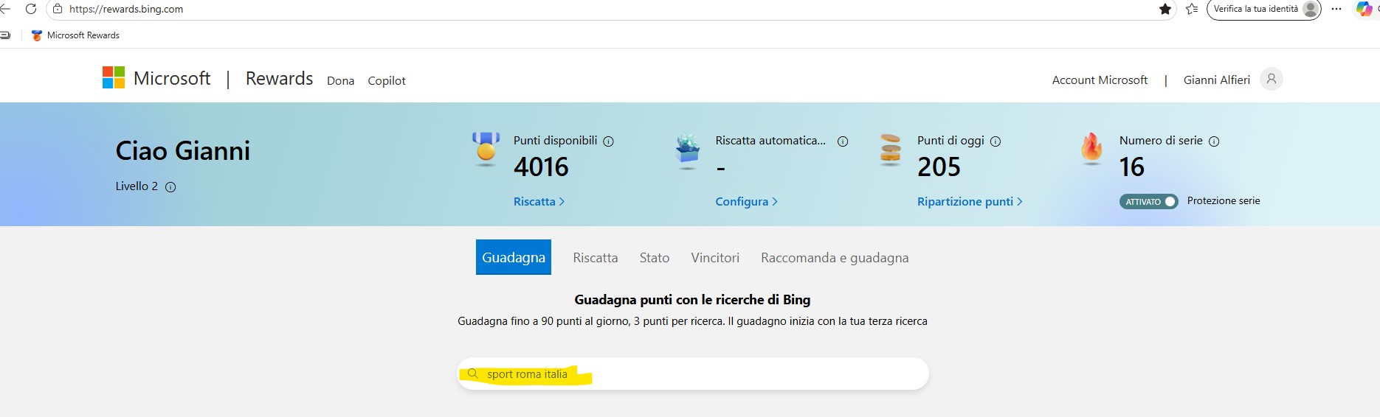
Task: Click the Ciao Gianni greeting
Action: pyautogui.click(x=183, y=150)
